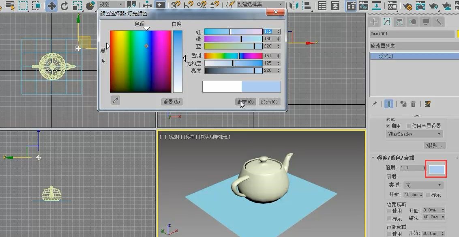The image size is (459, 237).
Task: Click the pin stack icon
Action: click(x=374, y=104)
